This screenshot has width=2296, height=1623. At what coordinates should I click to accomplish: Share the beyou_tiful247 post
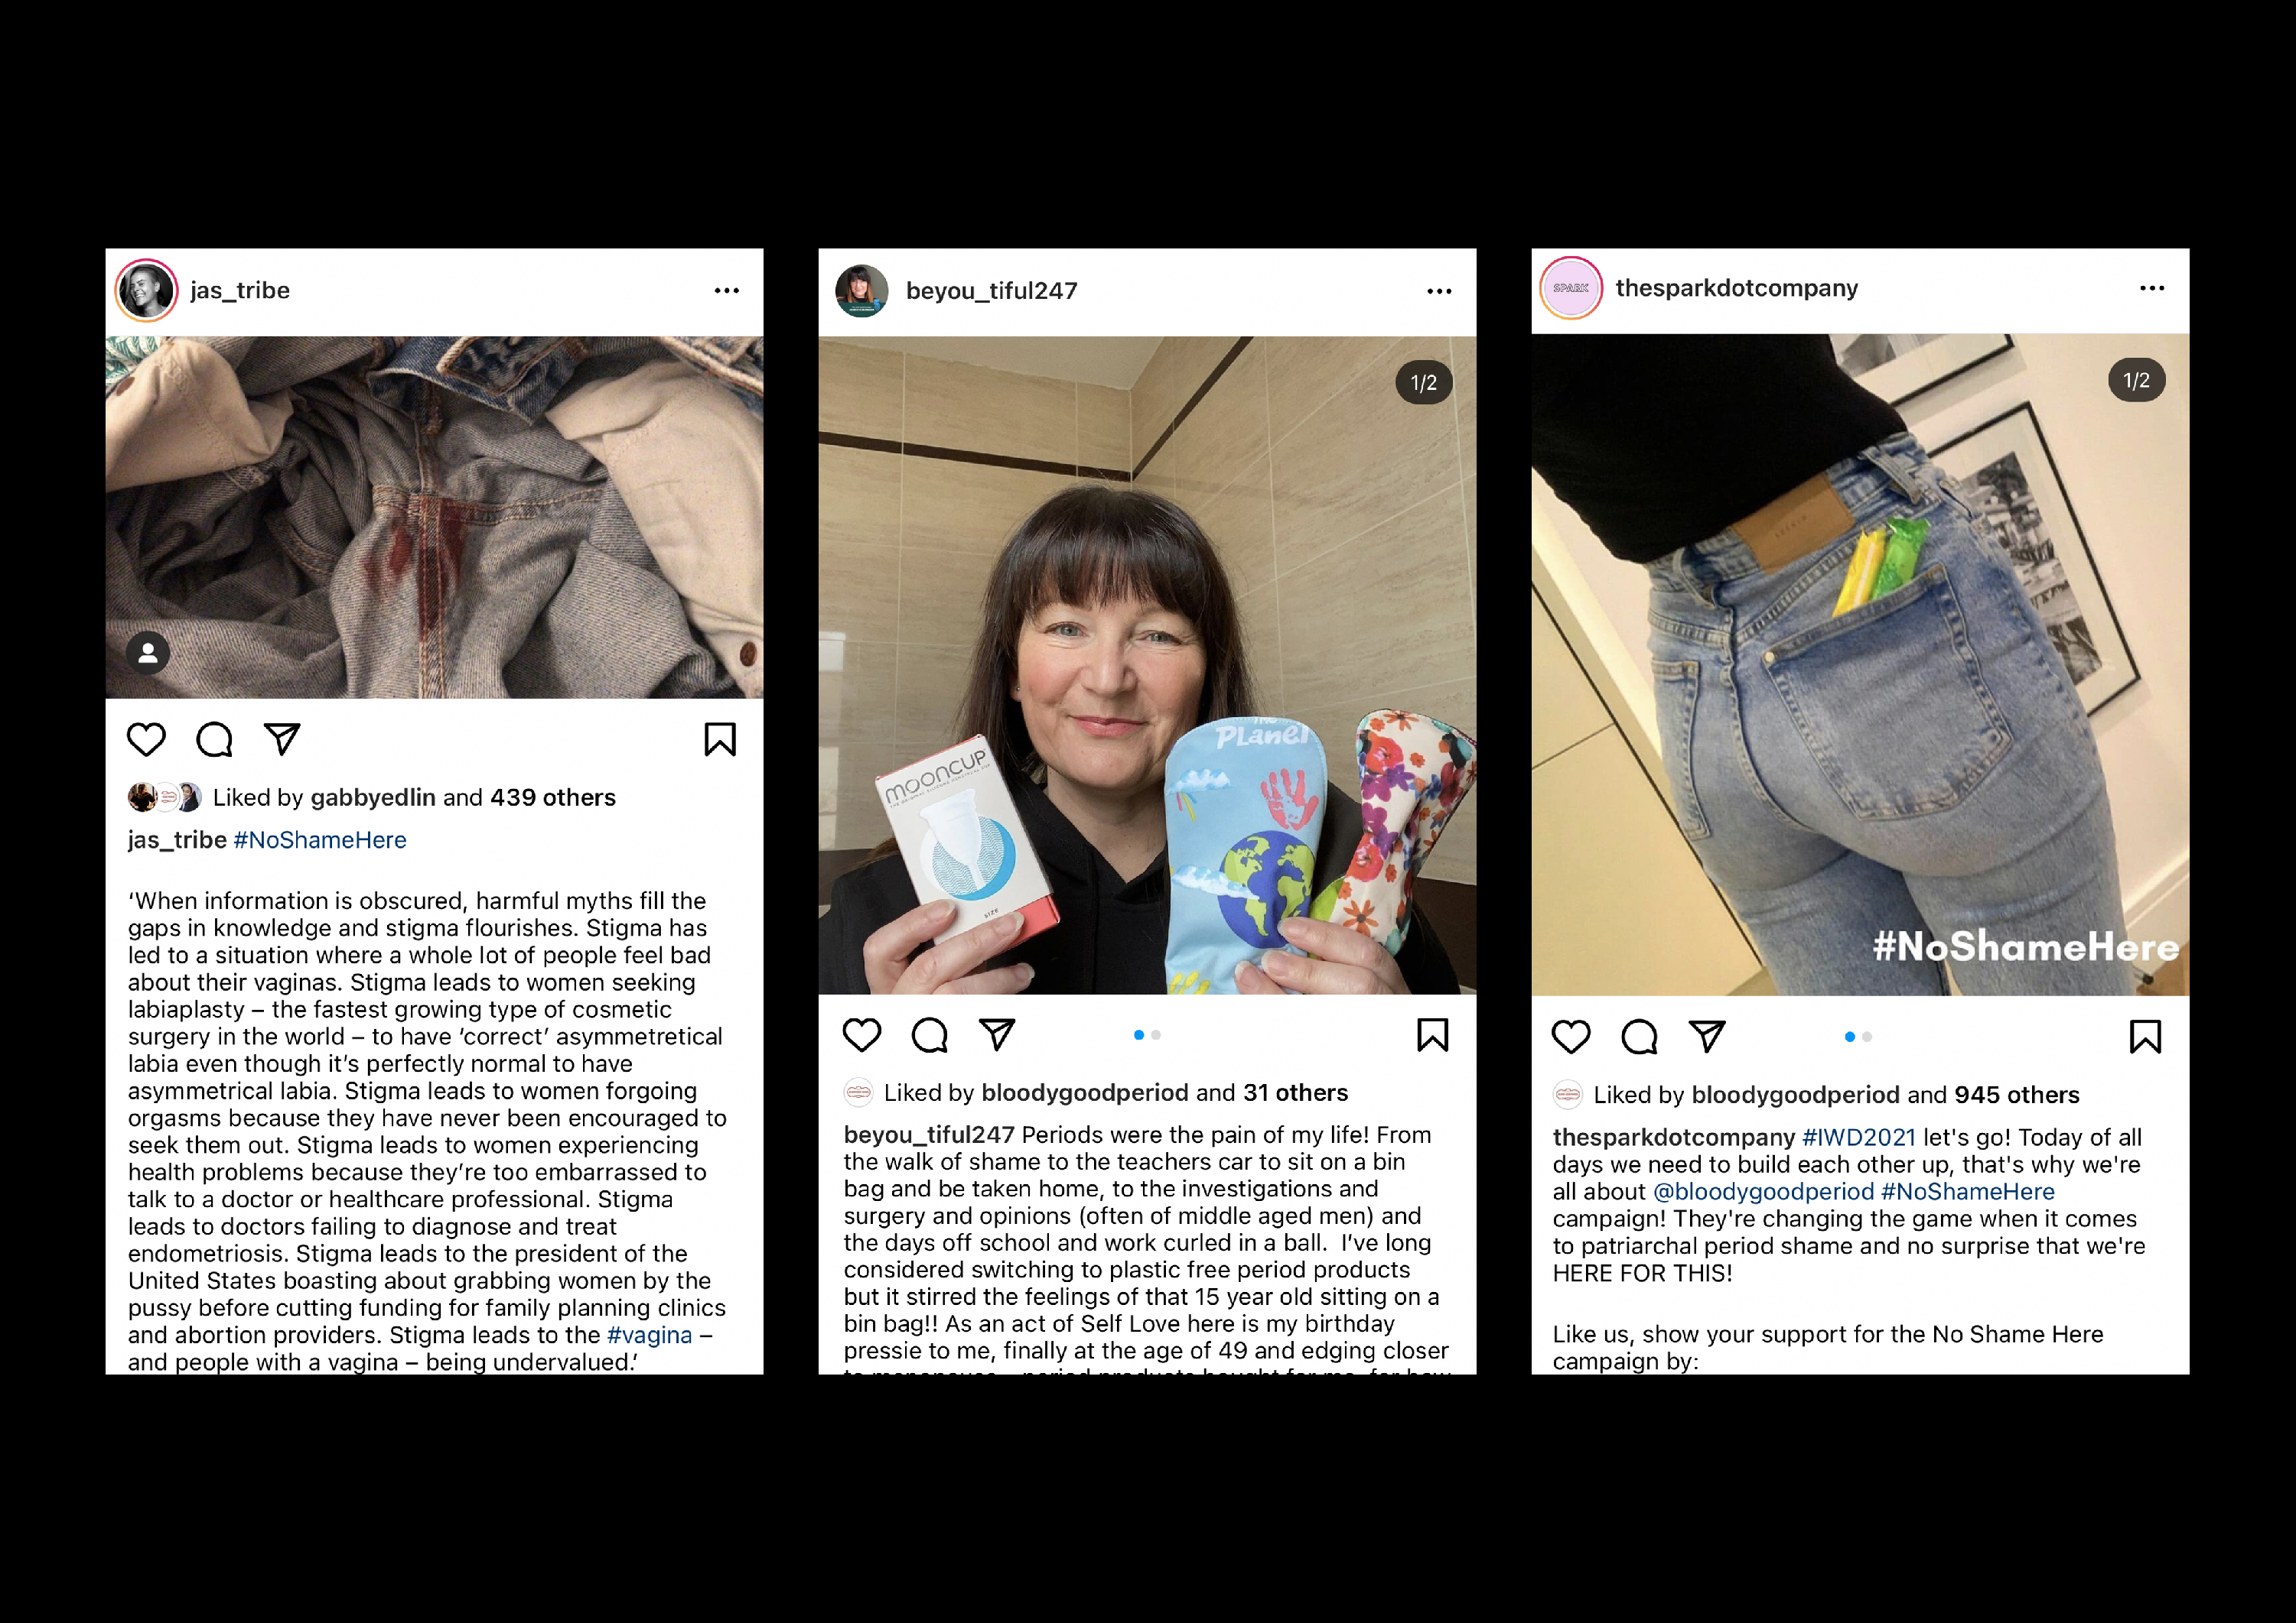(x=997, y=1034)
